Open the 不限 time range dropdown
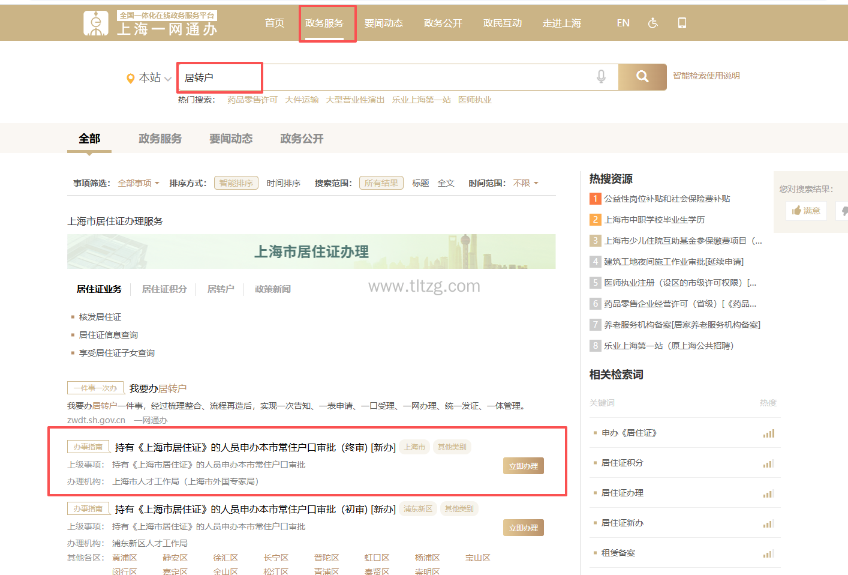Viewport: 848px width, 575px height. tap(525, 183)
